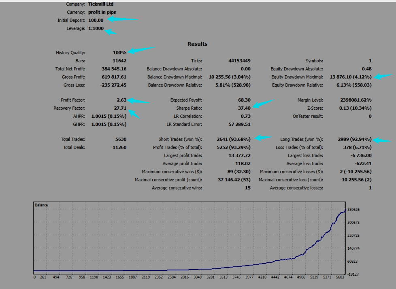Image resolution: width=396 pixels, height=289 pixels.
Task: Select Equity Drawdown Relative value 6.13% (558.03)
Action: pyautogui.click(x=354, y=85)
